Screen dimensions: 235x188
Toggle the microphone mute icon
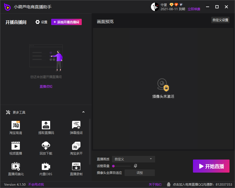pos(135,166)
